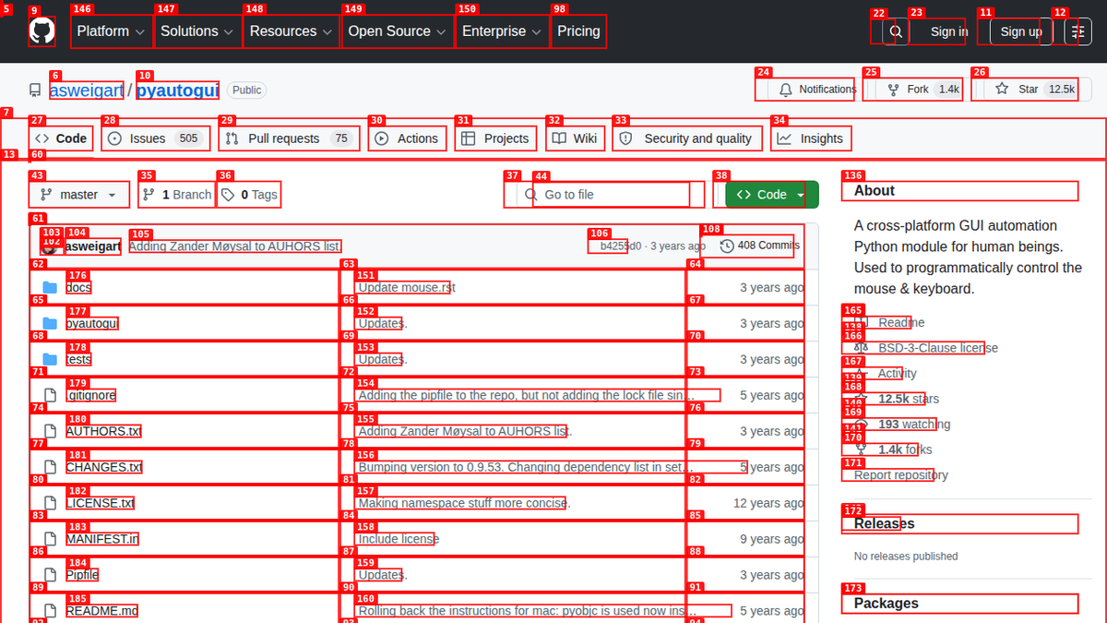The height and width of the screenshot is (623, 1107).
Task: Open the asweigart owner profile link
Action: (87, 90)
